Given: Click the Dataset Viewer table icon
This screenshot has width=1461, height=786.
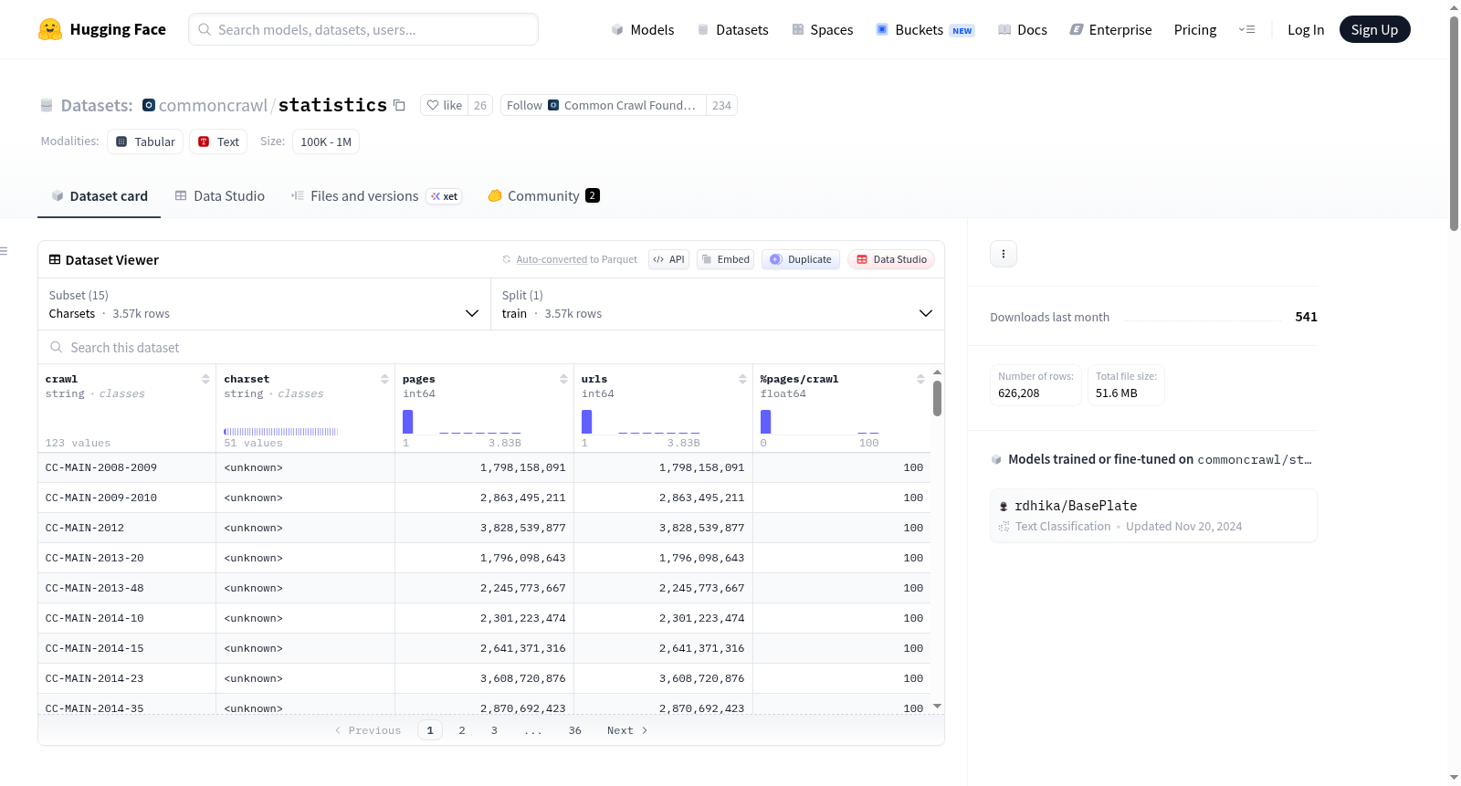Looking at the screenshot, I should 55,260.
